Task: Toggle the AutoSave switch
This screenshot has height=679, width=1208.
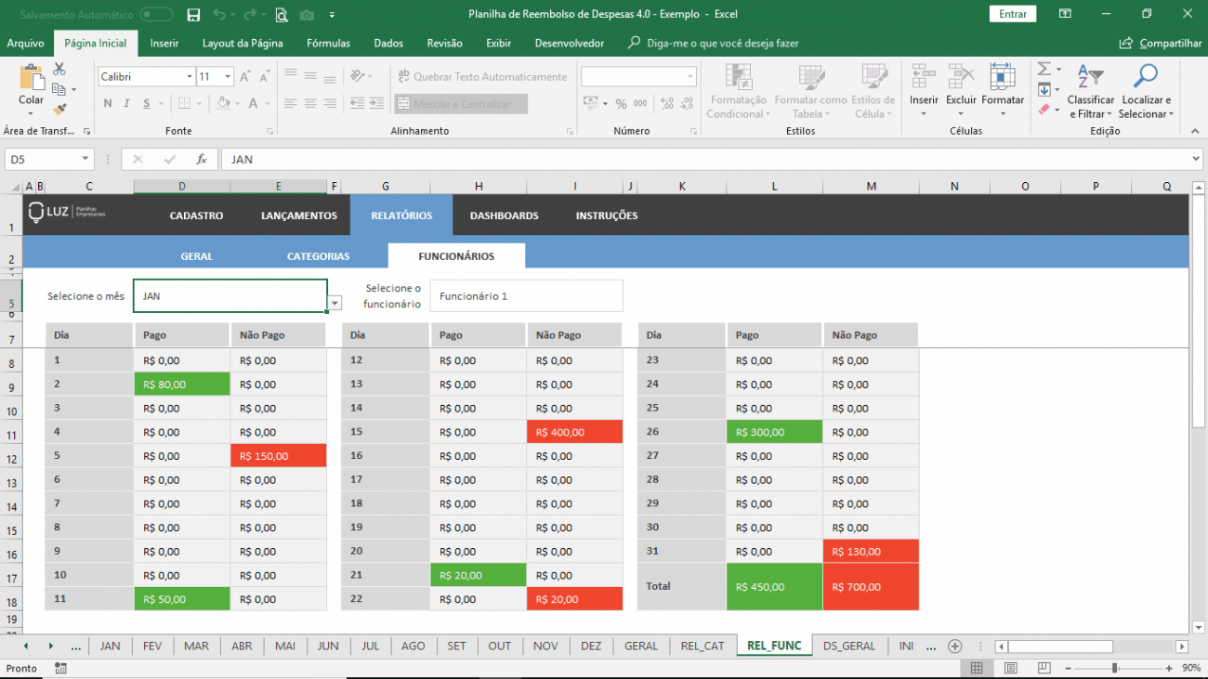Action: click(156, 15)
